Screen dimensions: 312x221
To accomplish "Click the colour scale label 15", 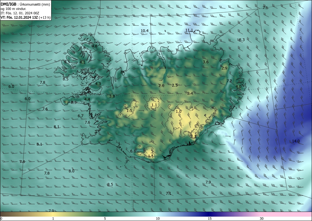I will click(x=210, y=219).
